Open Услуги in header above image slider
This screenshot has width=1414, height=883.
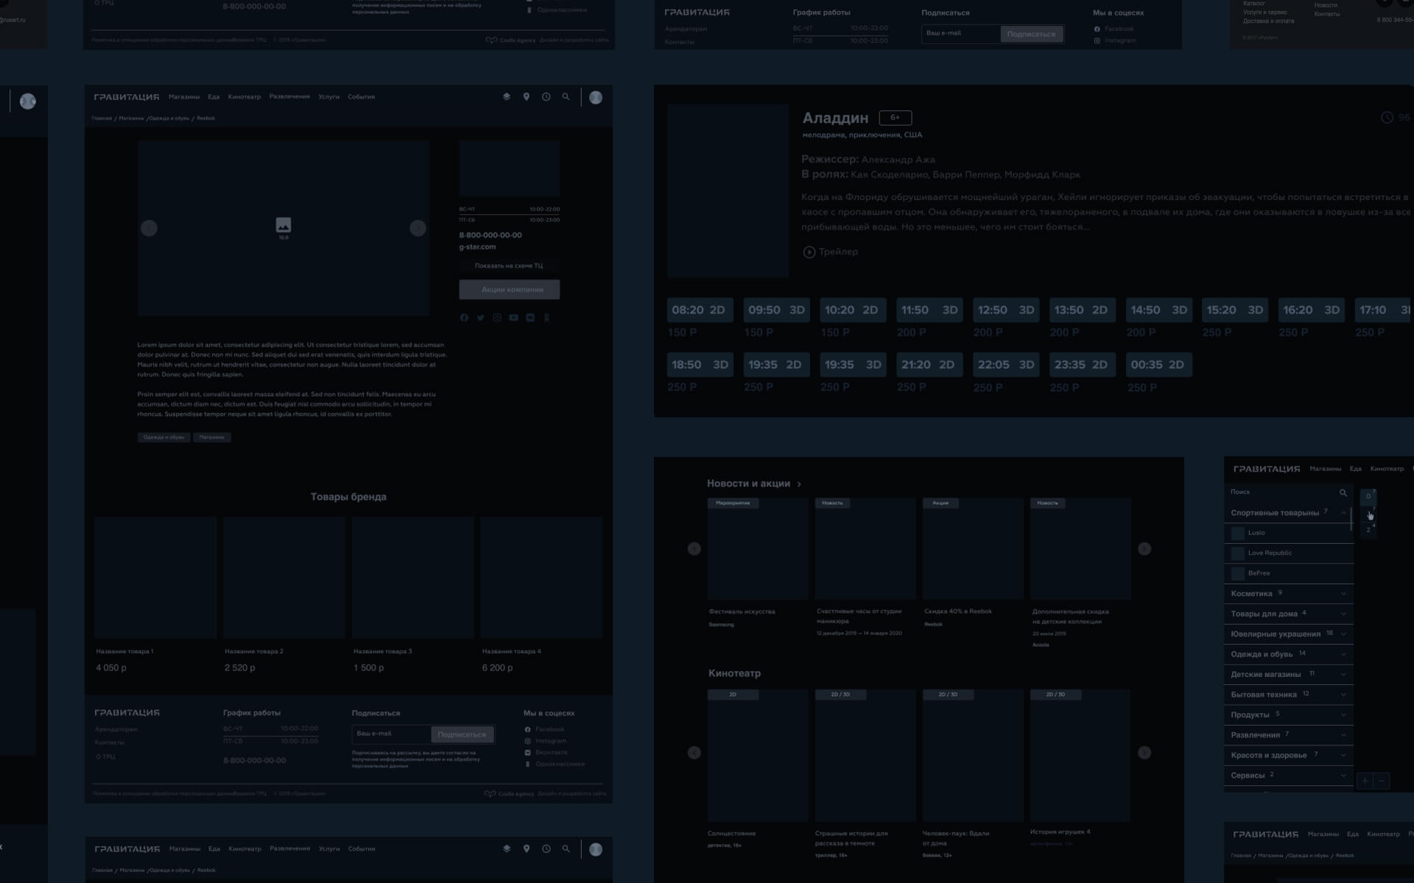328,96
